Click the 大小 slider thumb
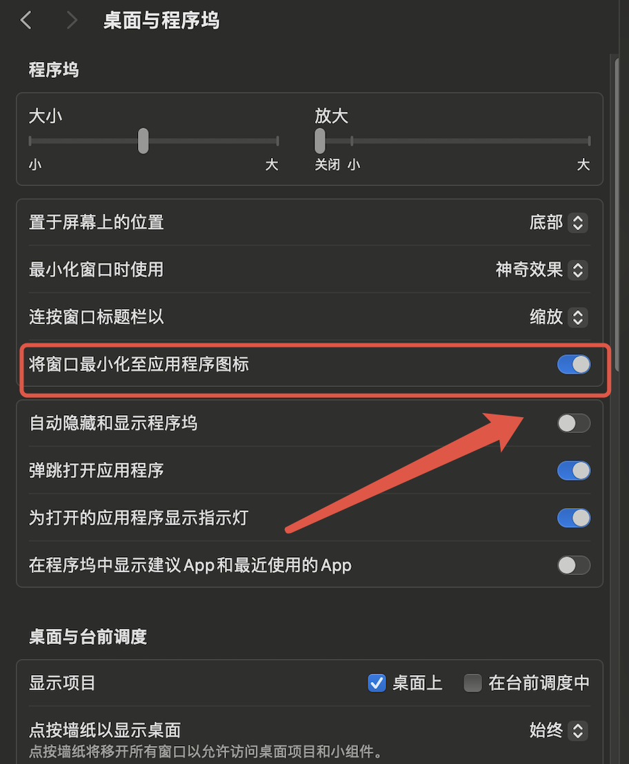 (143, 141)
